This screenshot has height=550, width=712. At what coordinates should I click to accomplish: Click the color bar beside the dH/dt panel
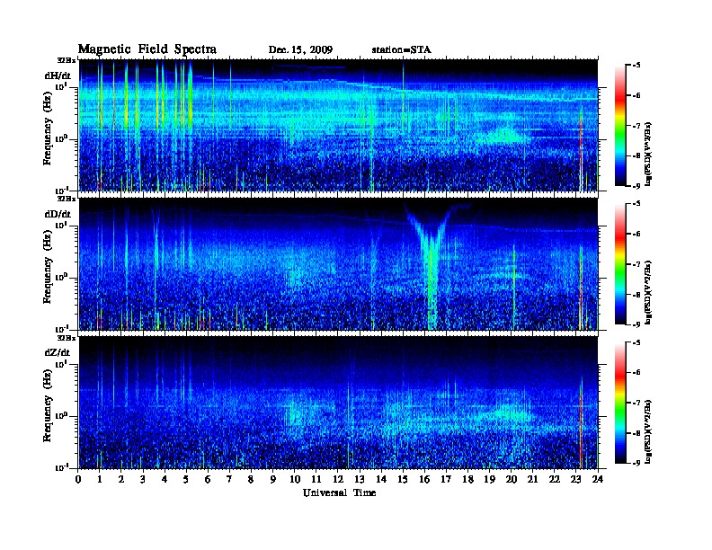pyautogui.click(x=620, y=125)
